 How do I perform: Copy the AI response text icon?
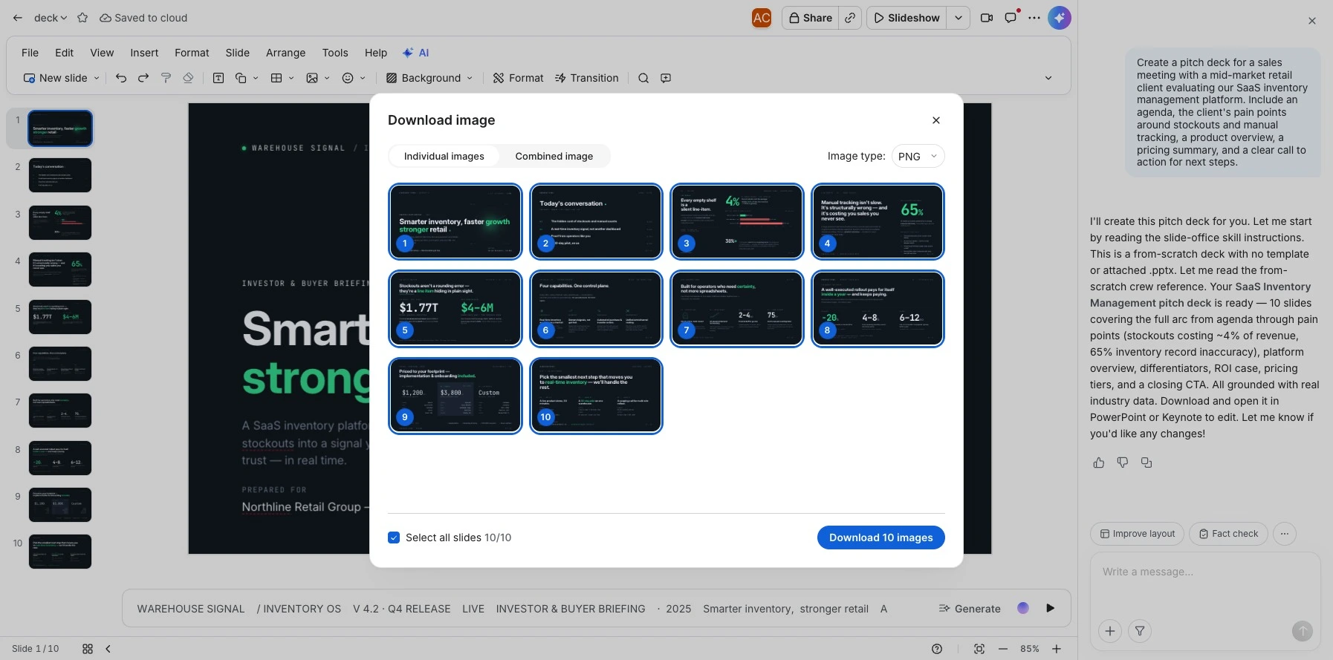(1146, 463)
